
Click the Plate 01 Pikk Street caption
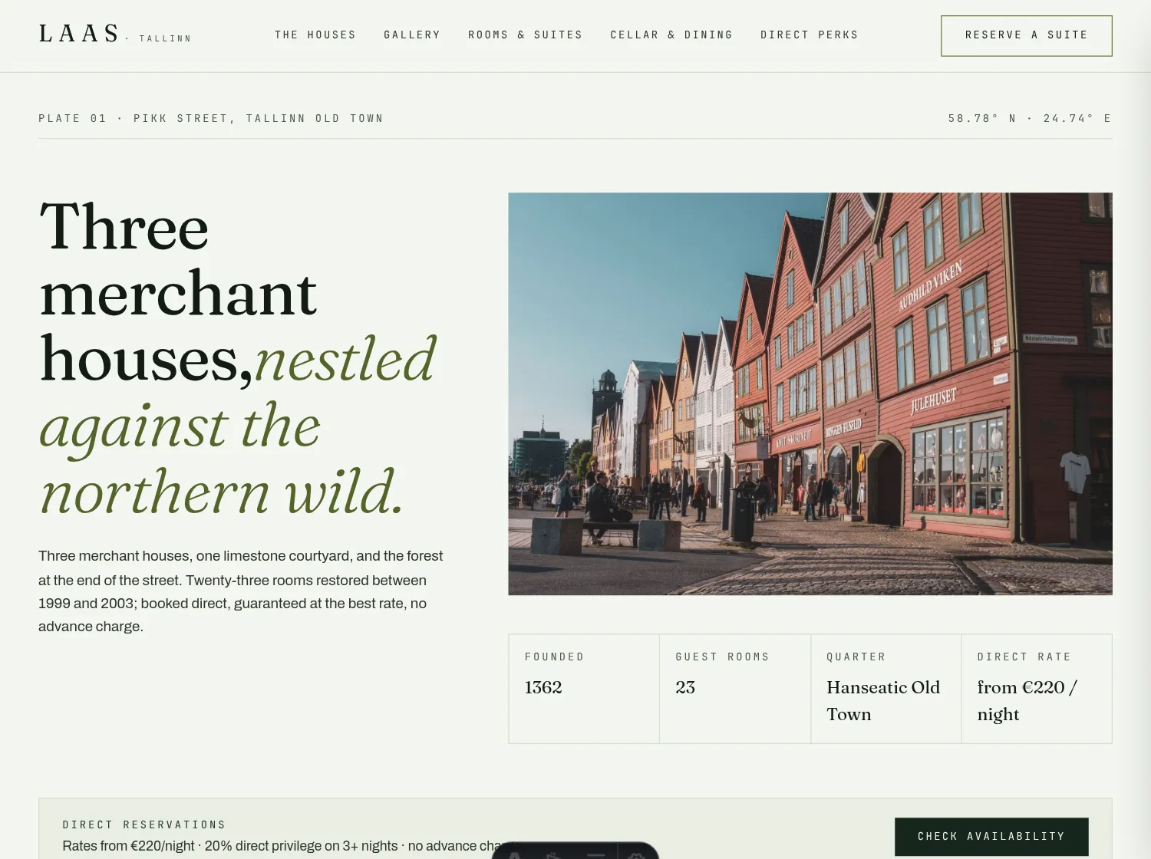211,119
